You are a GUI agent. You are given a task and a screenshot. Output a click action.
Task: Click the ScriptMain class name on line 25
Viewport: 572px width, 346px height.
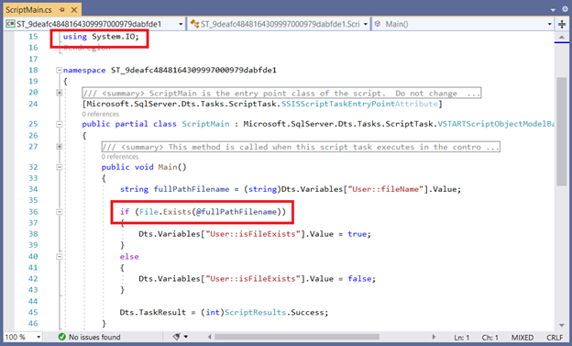(x=205, y=124)
